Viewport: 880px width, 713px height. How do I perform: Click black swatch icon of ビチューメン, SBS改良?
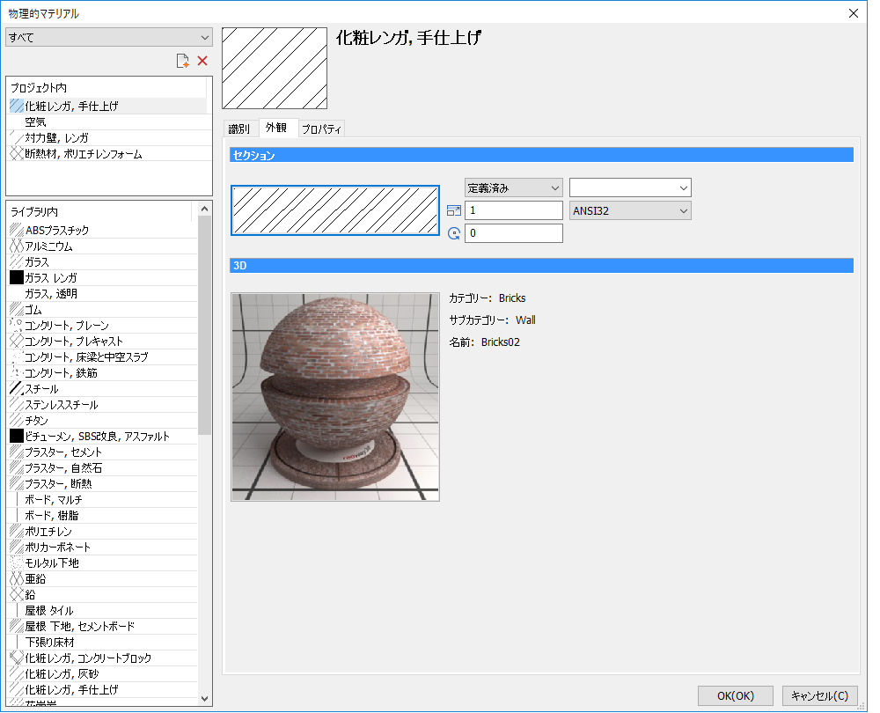[16, 436]
